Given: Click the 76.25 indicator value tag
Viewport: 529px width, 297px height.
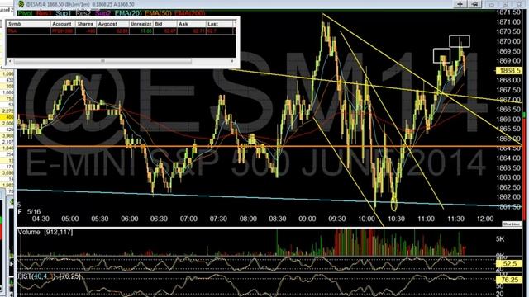Looking at the screenshot, I should click(509, 280).
